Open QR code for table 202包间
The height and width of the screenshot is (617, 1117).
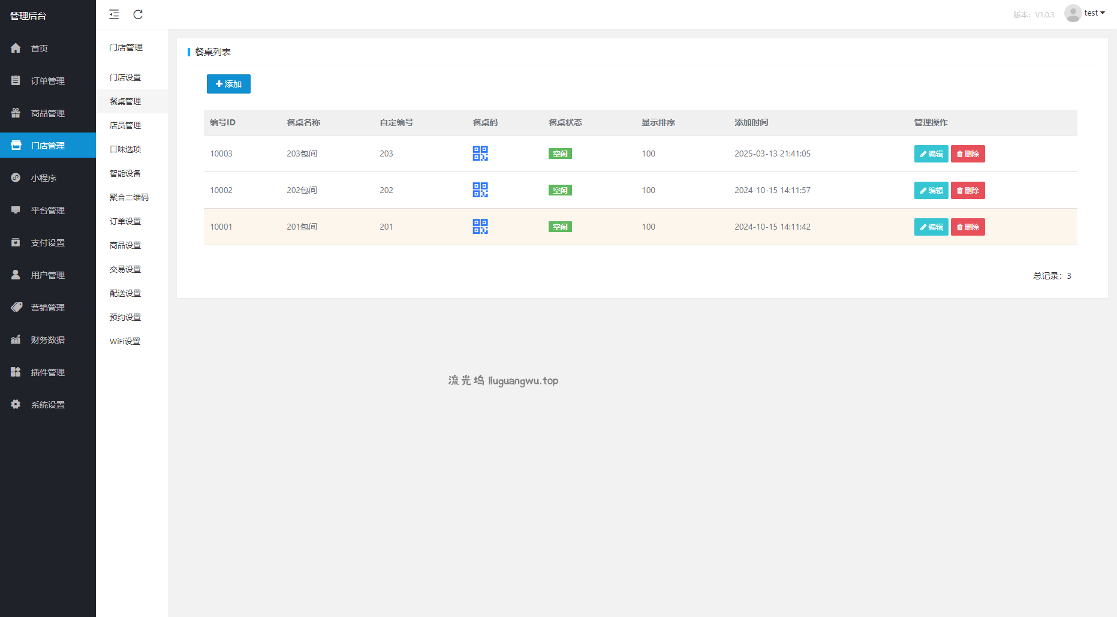point(480,190)
